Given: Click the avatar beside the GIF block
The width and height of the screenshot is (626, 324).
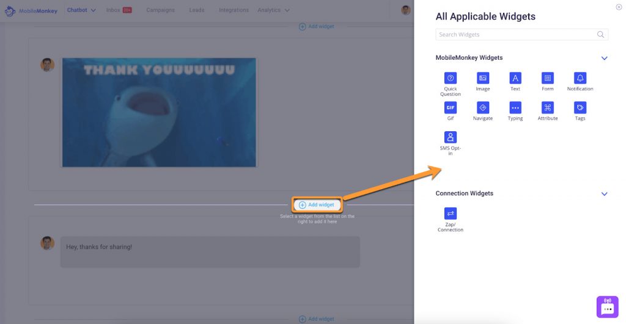Looking at the screenshot, I should click(x=47, y=65).
